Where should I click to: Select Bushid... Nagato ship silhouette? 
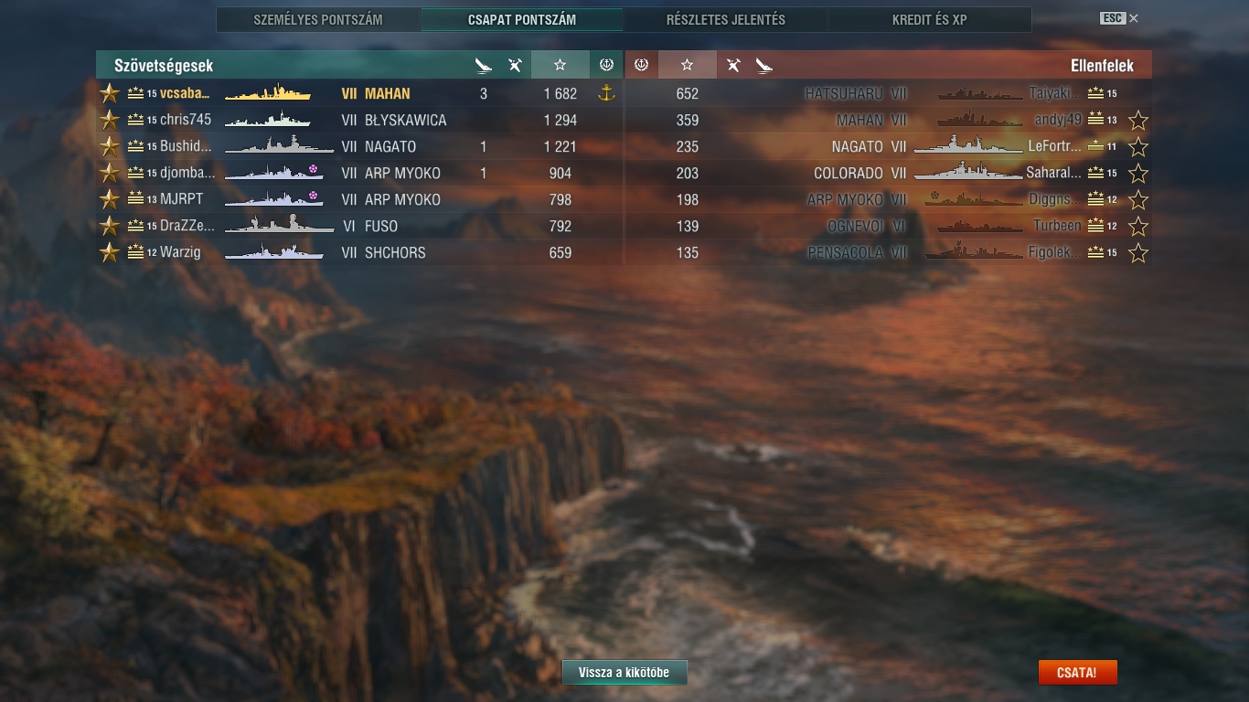(280, 144)
